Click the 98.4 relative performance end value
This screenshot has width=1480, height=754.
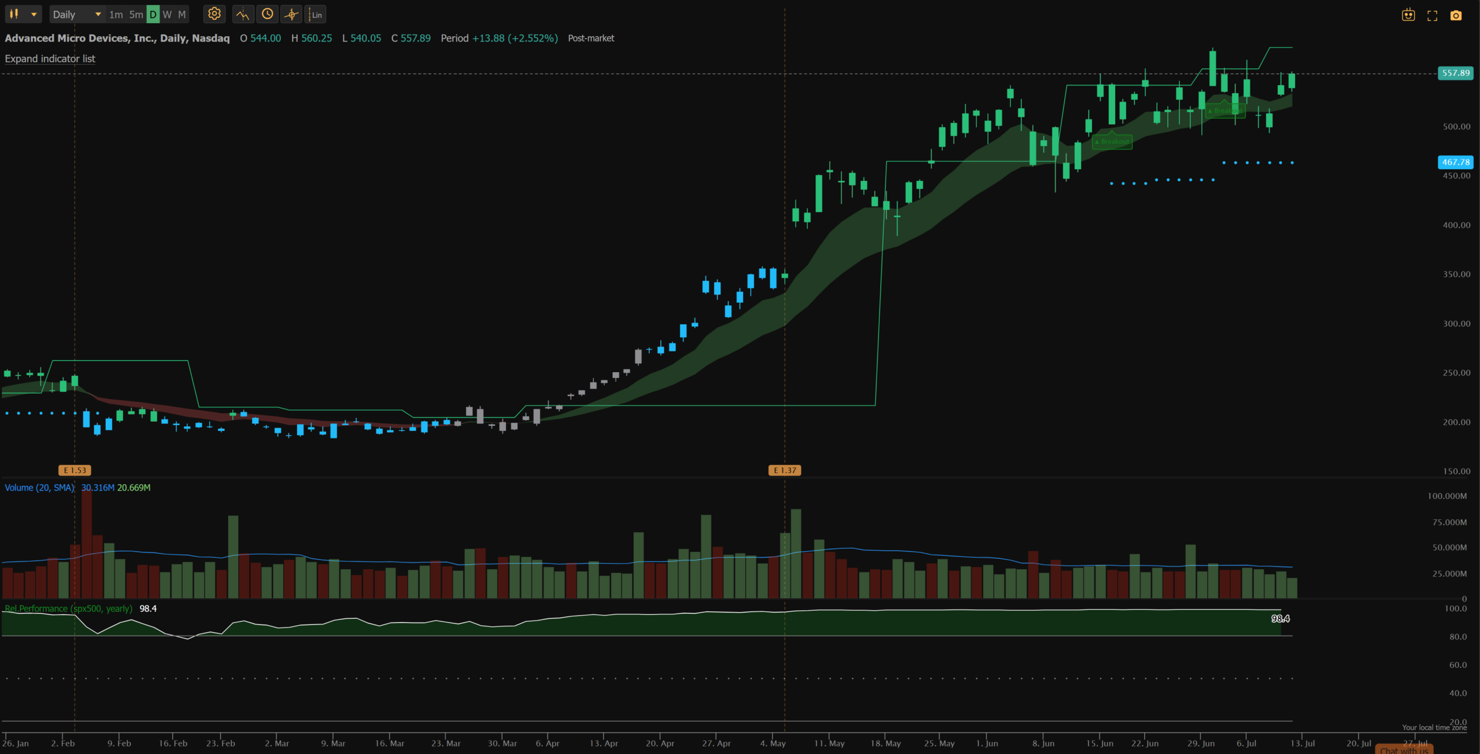(x=1280, y=619)
